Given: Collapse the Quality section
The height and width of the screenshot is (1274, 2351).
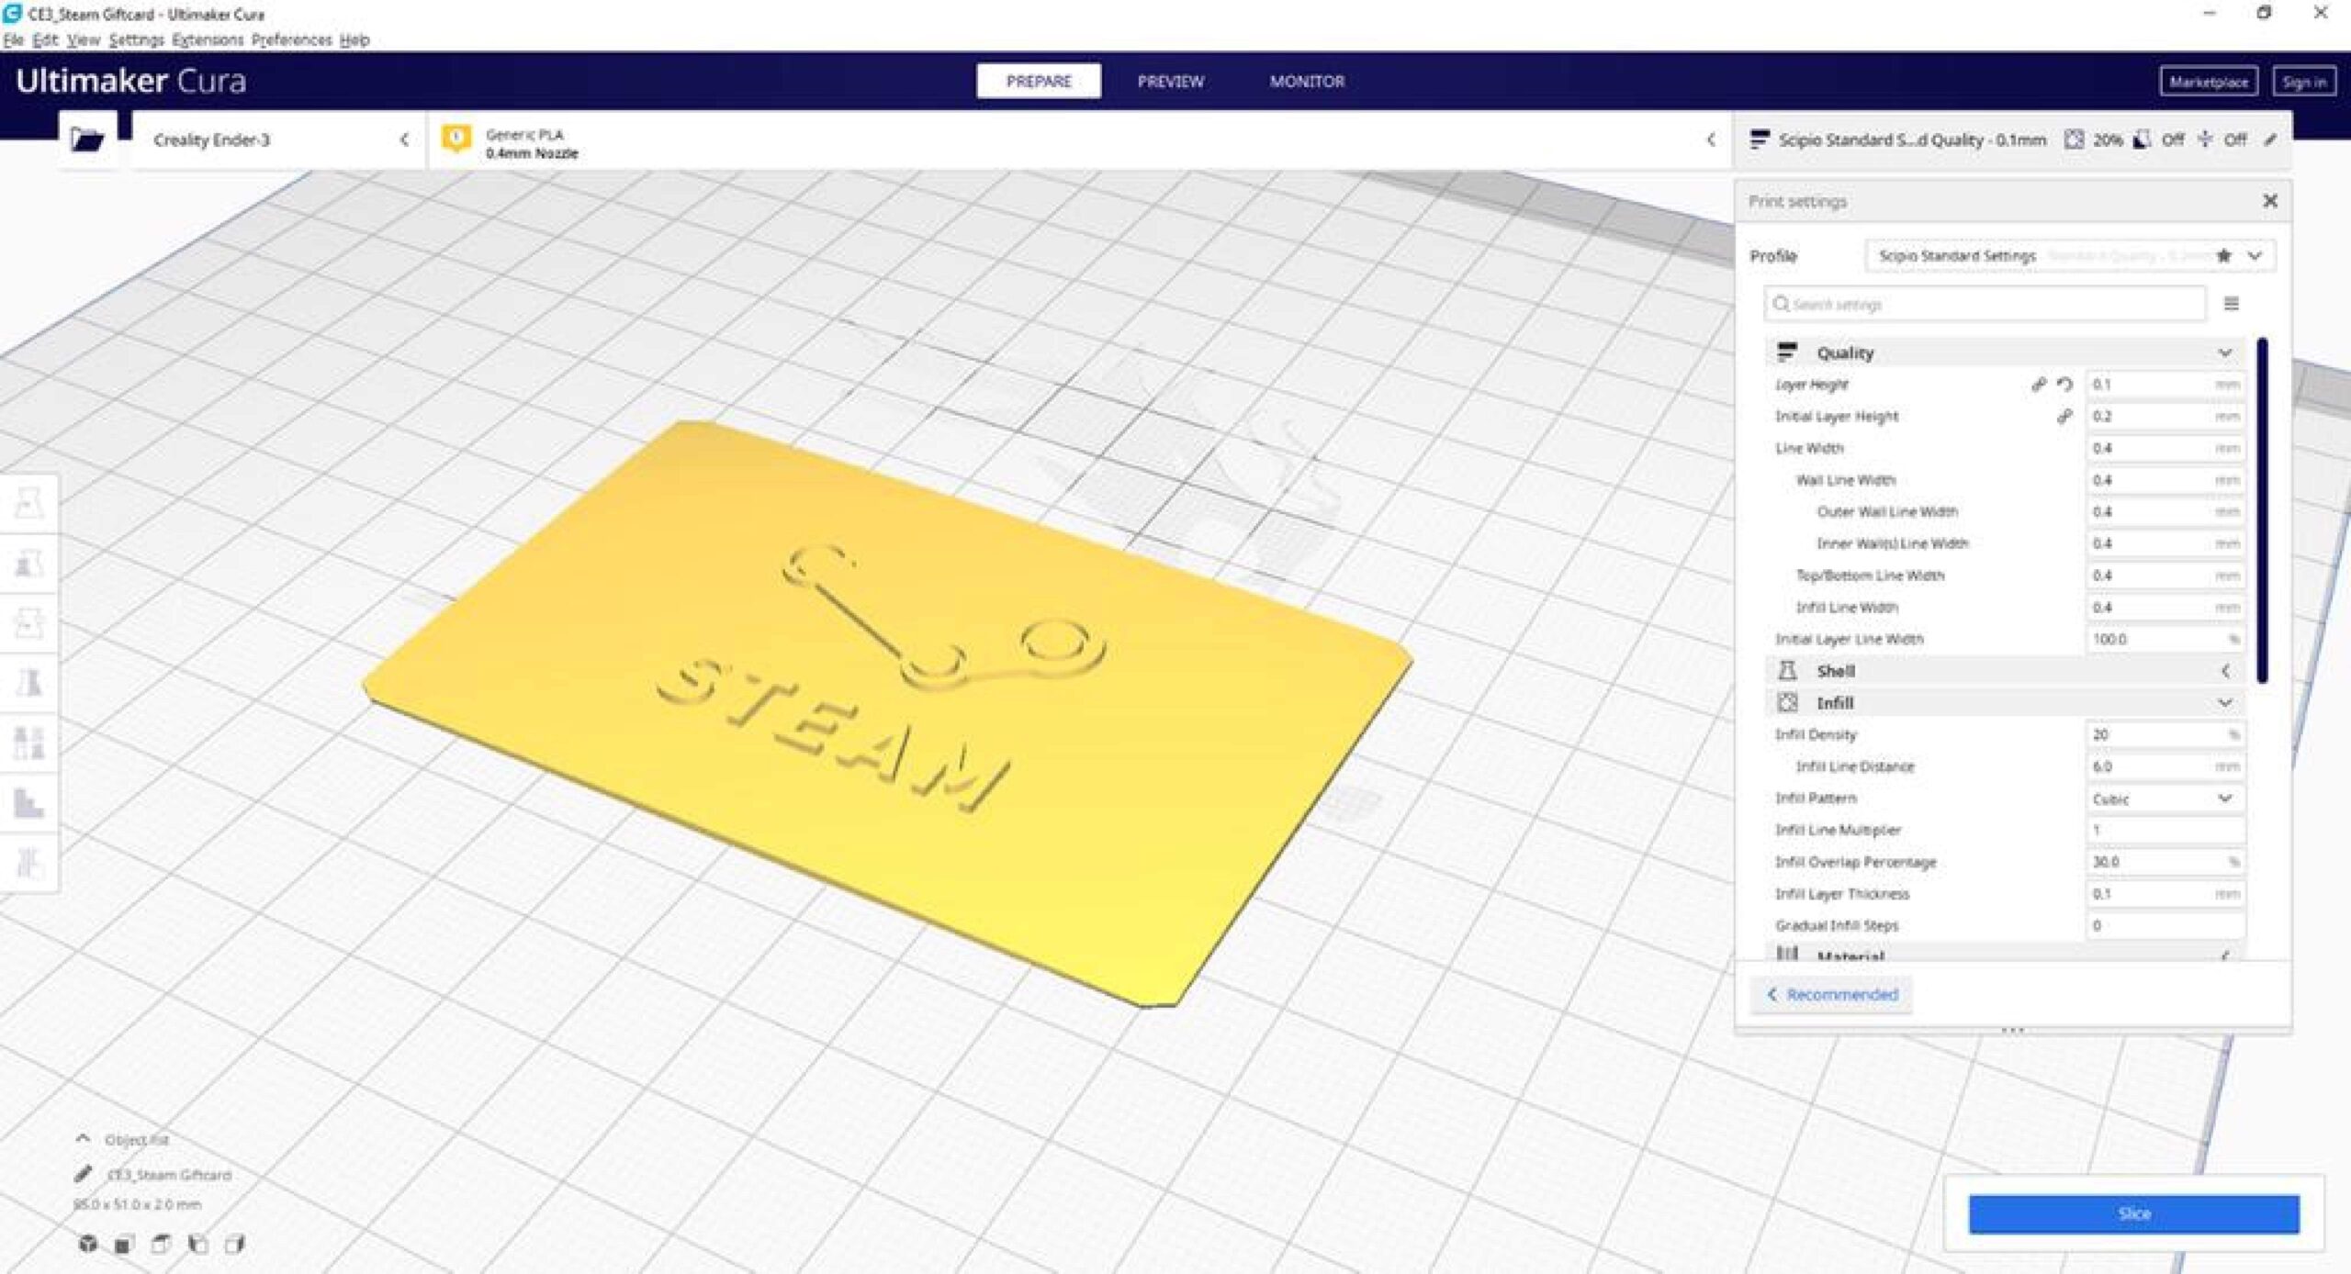Looking at the screenshot, I should coord(2006,352).
